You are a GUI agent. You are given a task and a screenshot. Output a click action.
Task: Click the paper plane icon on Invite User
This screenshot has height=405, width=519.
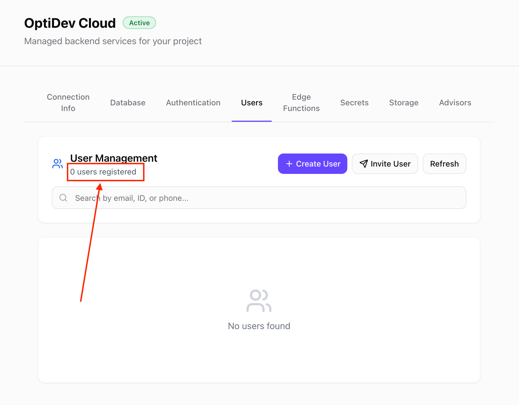(x=363, y=164)
